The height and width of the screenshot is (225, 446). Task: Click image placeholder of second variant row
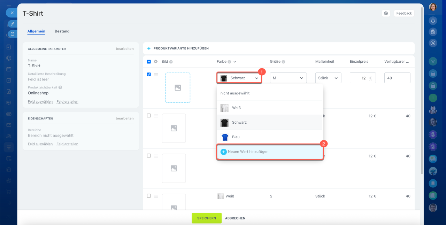tap(174, 128)
